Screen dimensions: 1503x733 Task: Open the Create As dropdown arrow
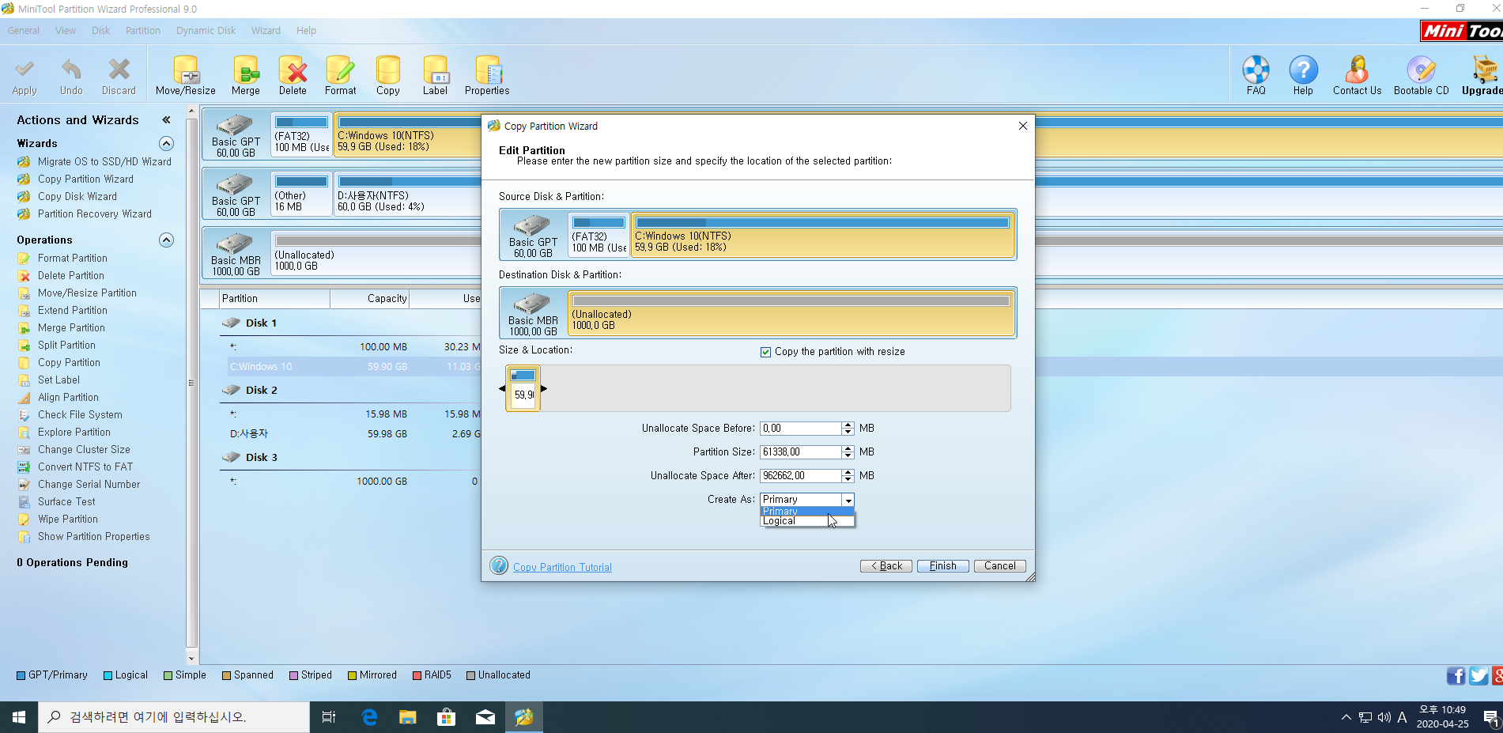[848, 500]
